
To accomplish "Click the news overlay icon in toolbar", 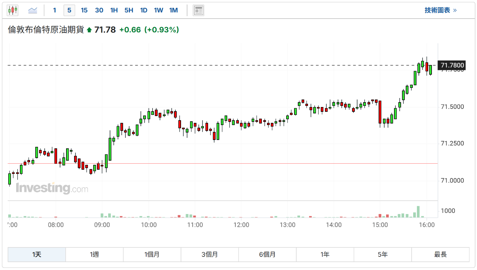I will point(198,11).
